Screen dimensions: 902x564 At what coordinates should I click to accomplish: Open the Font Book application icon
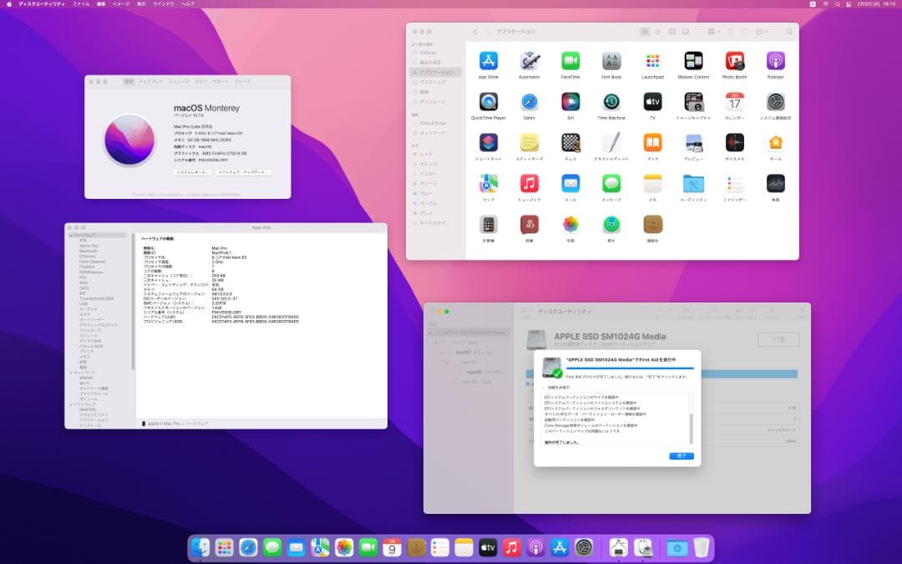[x=611, y=61]
